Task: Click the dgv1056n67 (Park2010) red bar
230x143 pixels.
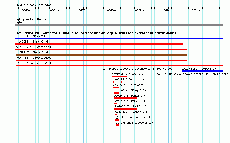Action: [x=125, y=109]
